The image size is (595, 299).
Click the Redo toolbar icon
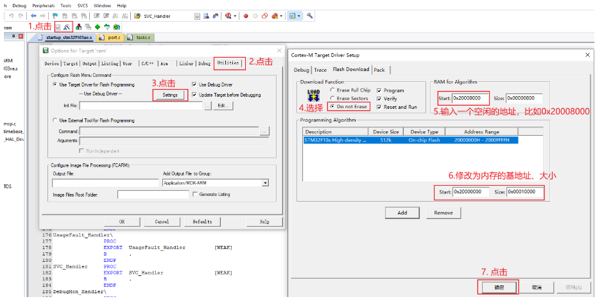coord(21,16)
